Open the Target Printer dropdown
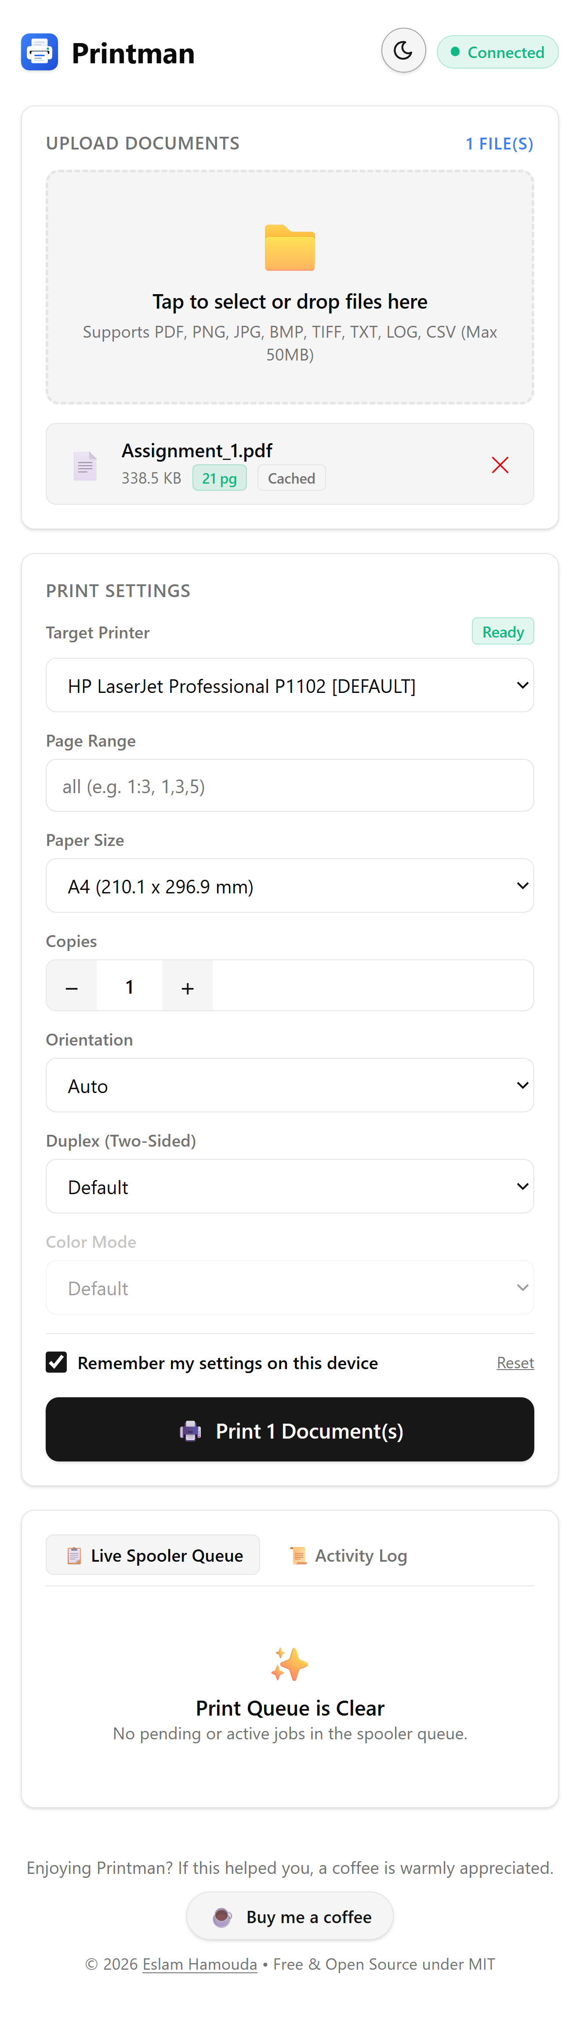This screenshot has width=580, height=2026. point(290,686)
